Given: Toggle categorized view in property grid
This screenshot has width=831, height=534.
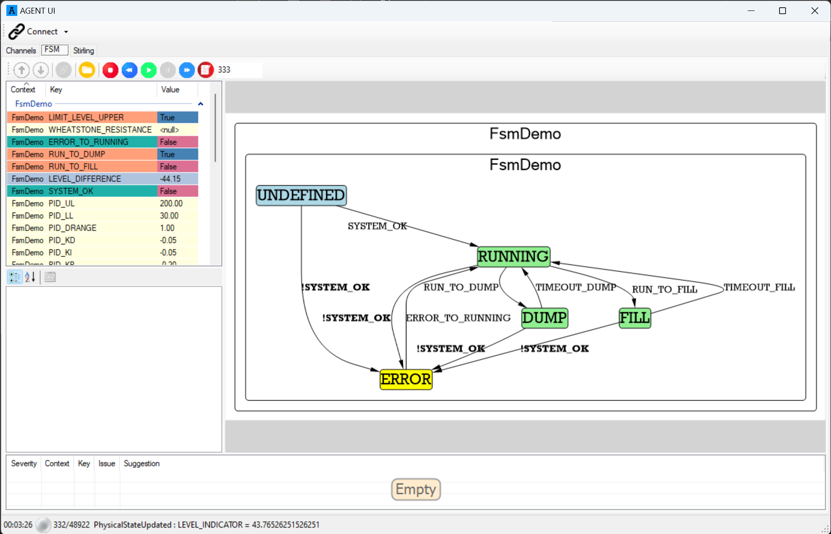Looking at the screenshot, I should [x=15, y=277].
